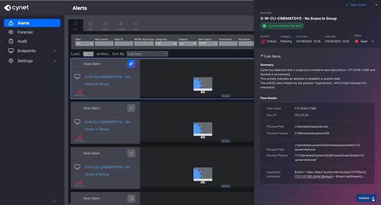Open the Status Open dropdown
This screenshot has height=205, width=381.
pos(364,41)
